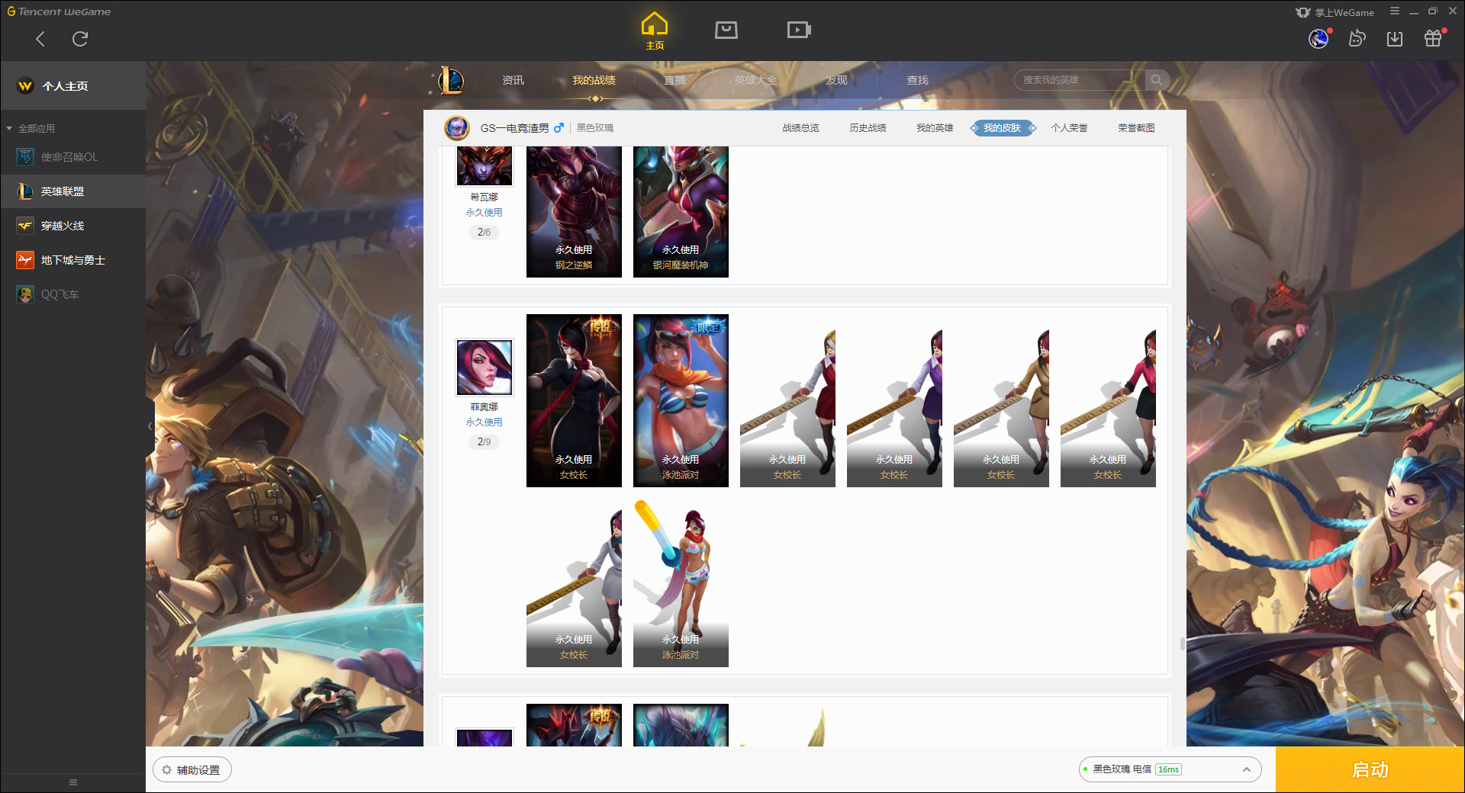Select 穿越火线 in the sidebar
Viewport: 1465px width, 793px height.
(73, 226)
